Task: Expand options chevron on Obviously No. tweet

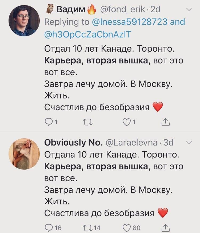Action: coord(189,143)
